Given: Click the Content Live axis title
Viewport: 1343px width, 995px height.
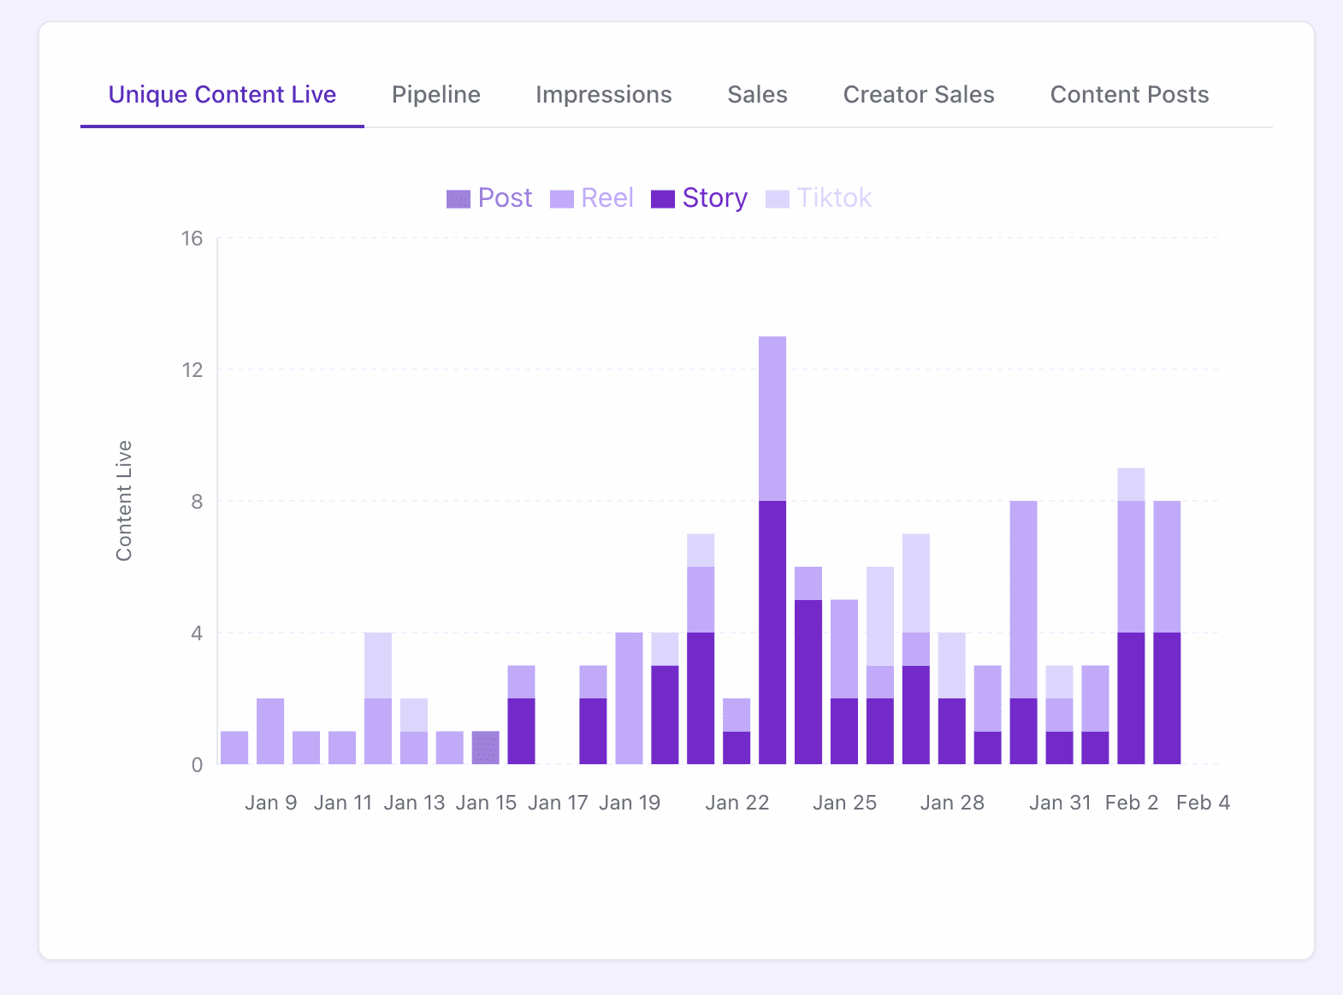Looking at the screenshot, I should click(124, 501).
